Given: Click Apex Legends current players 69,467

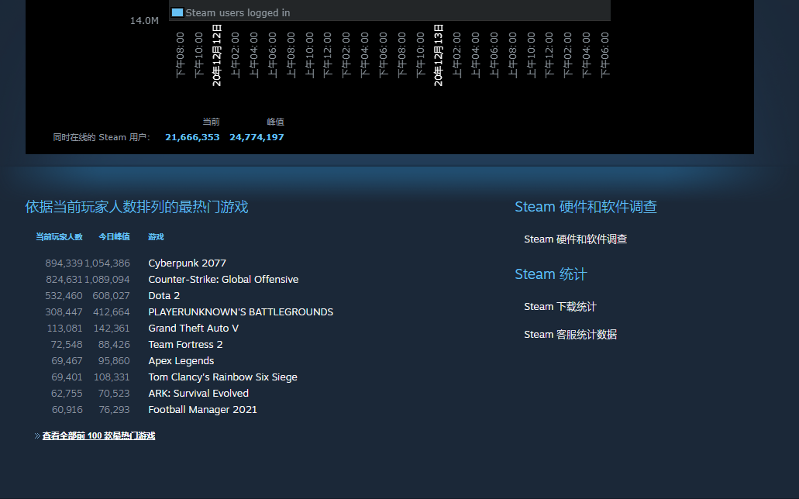Looking at the screenshot, I should [67, 361].
